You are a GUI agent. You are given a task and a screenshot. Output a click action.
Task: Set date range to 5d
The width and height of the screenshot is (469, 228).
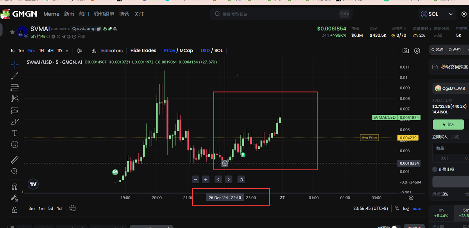50,208
